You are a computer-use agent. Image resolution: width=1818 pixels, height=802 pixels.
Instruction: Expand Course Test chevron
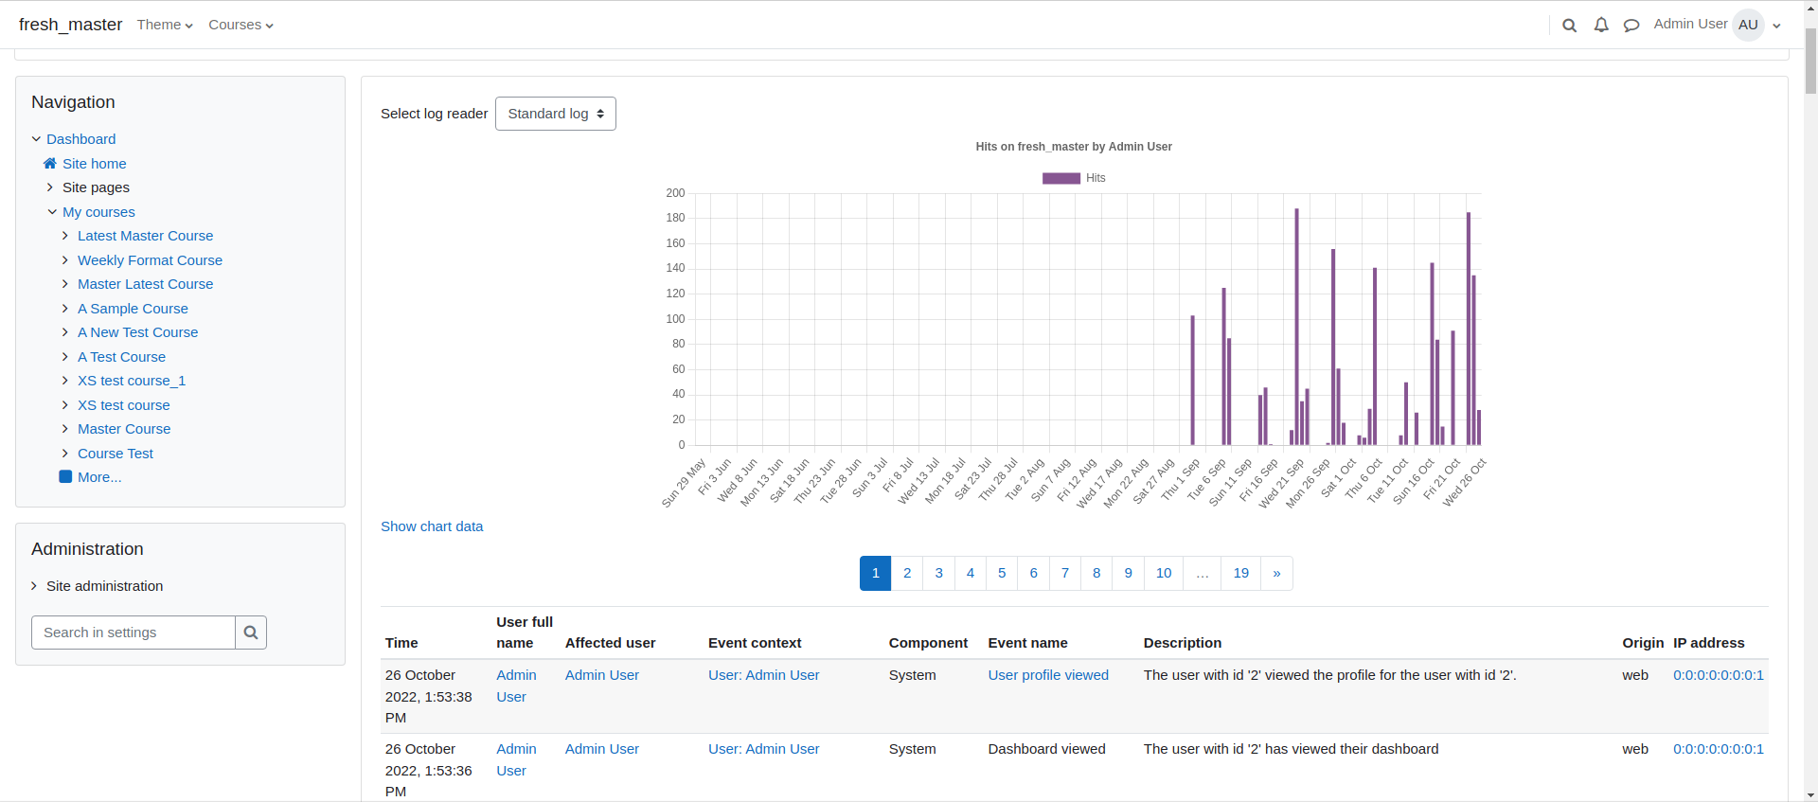click(x=65, y=454)
